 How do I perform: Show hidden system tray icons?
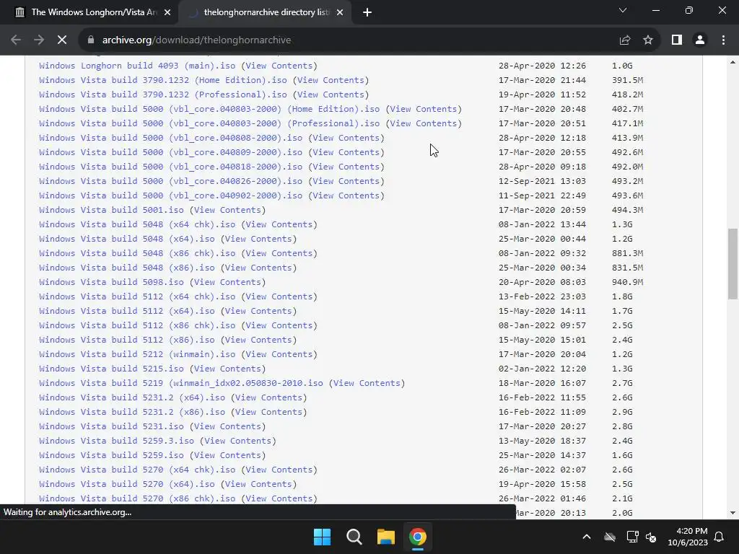[587, 537]
